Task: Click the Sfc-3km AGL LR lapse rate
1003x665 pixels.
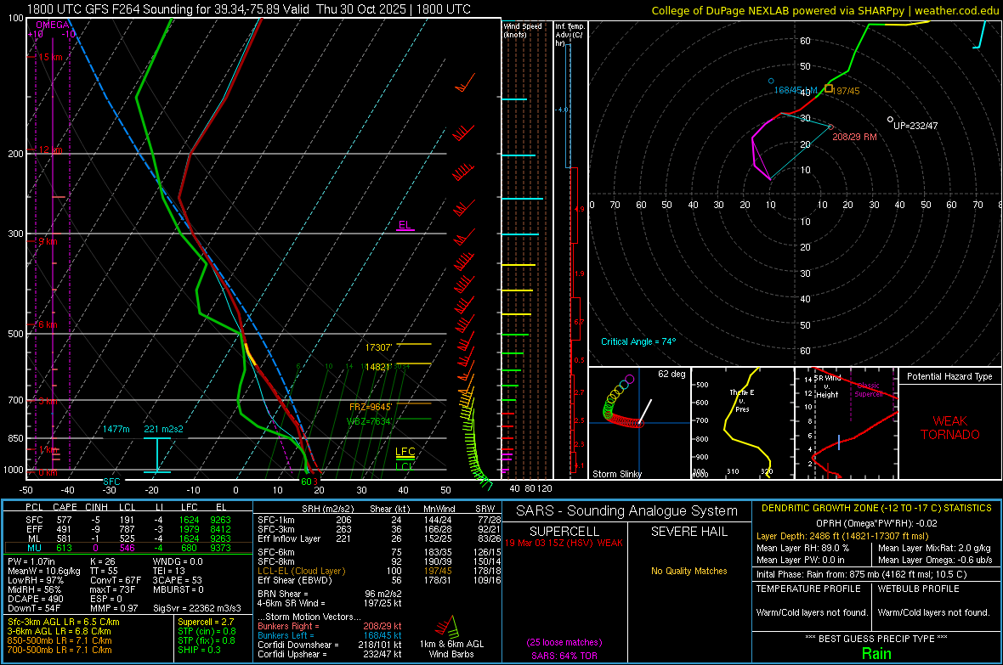Action: [64, 622]
